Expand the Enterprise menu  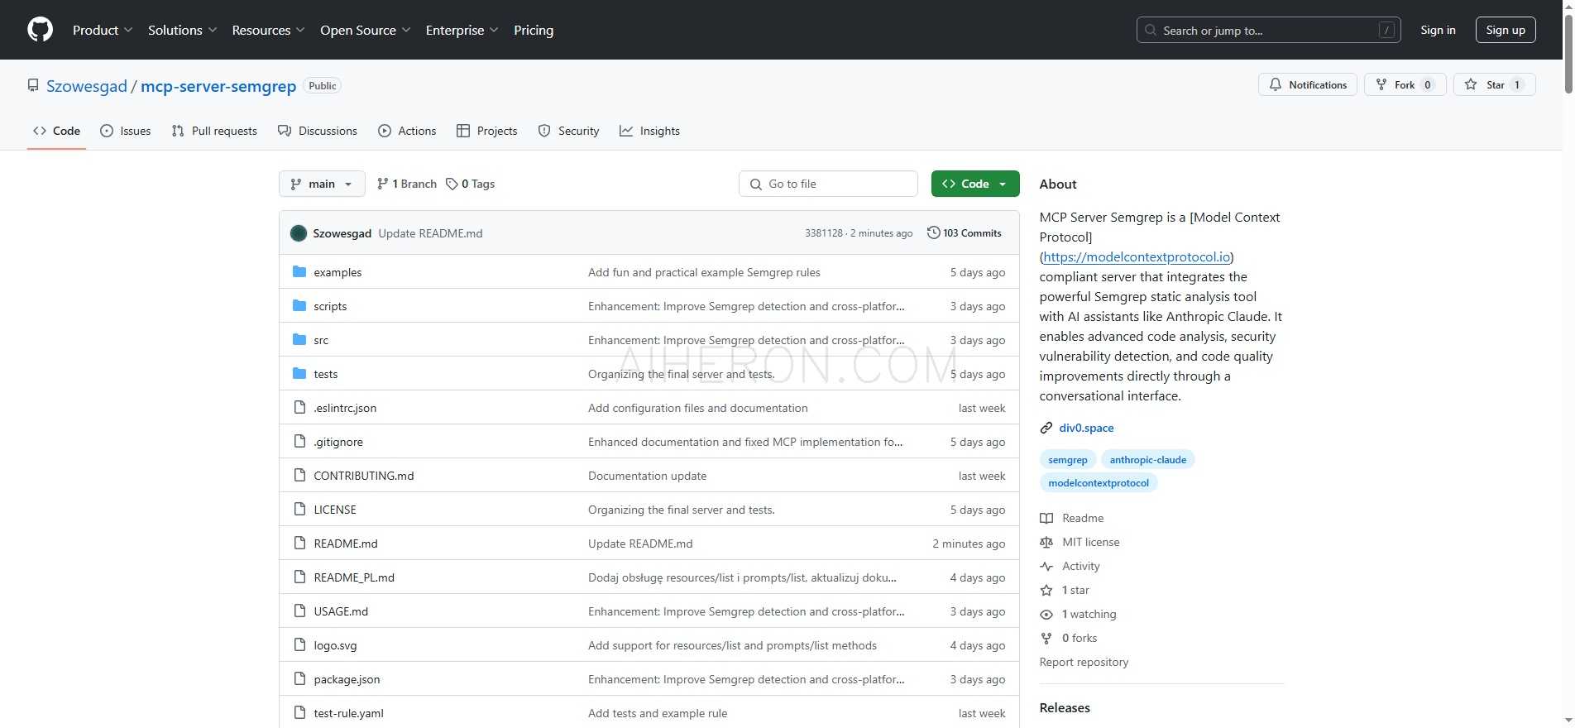point(462,30)
